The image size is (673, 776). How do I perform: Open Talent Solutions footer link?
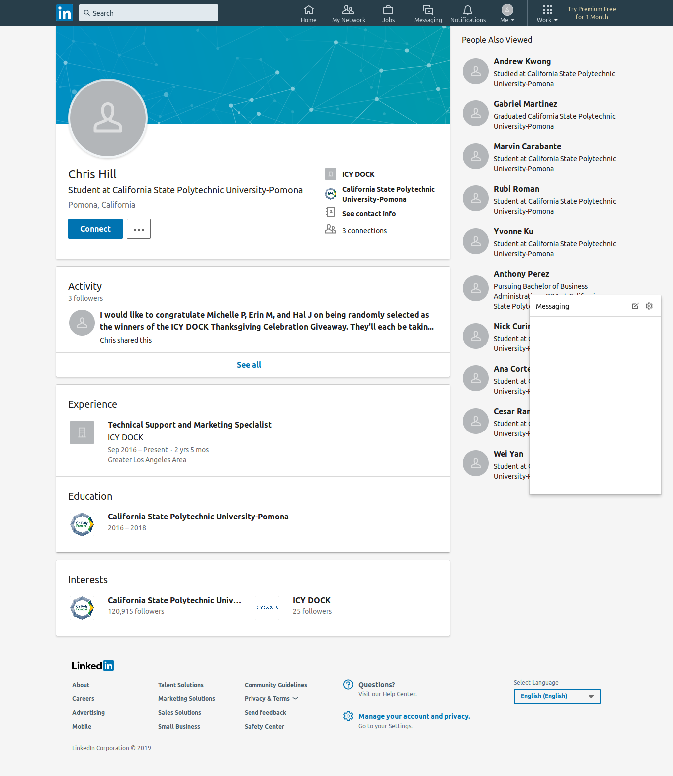(181, 685)
